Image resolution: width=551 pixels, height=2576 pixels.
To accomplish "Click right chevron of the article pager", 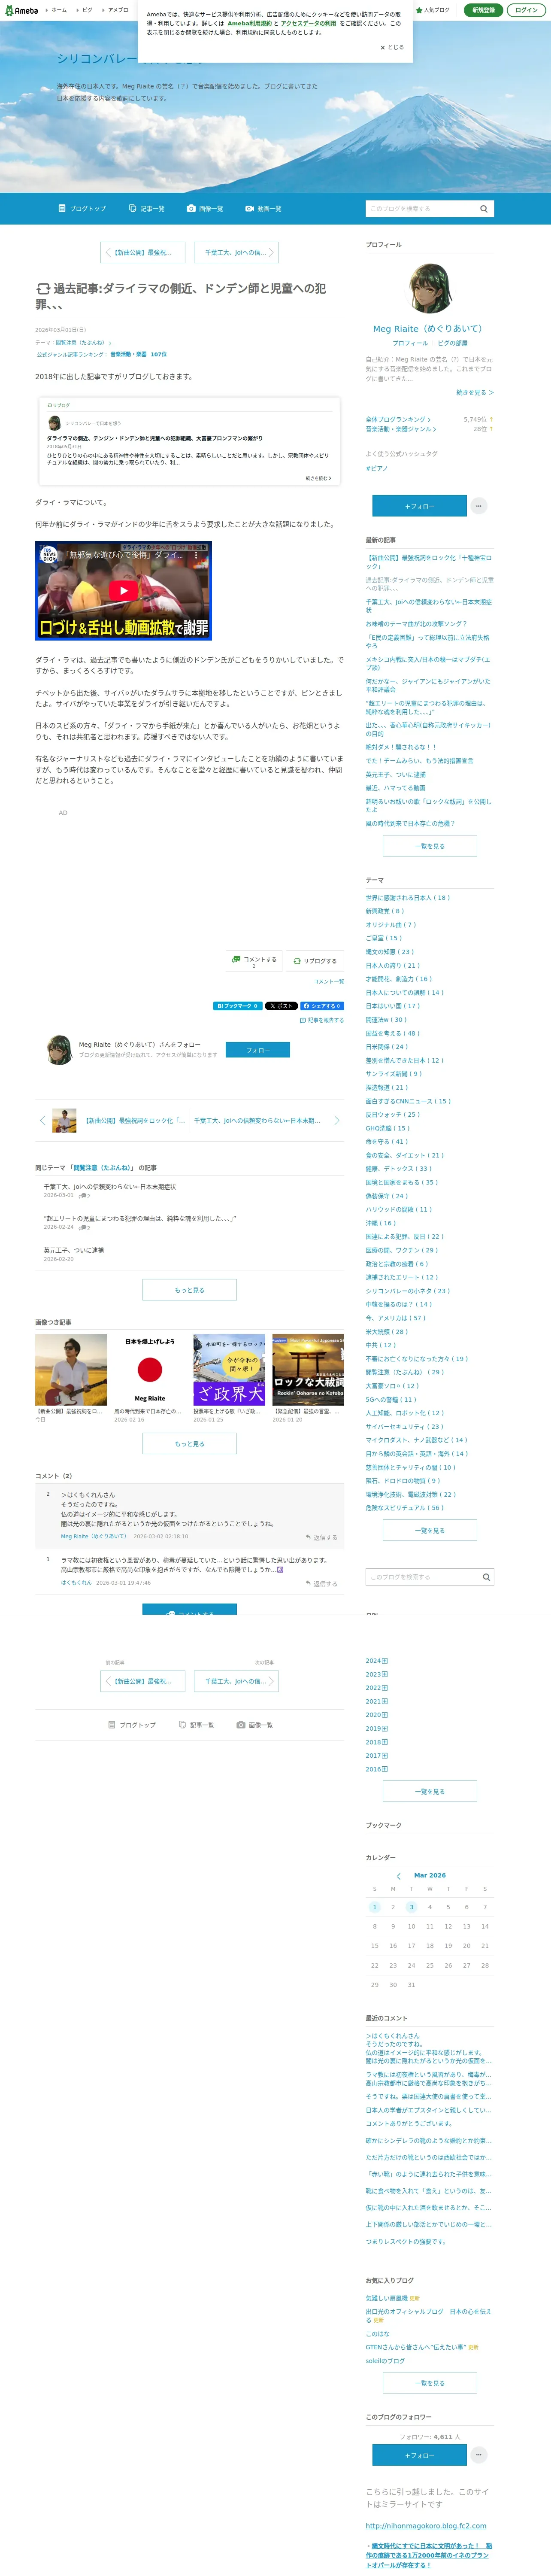I will [x=336, y=1120].
